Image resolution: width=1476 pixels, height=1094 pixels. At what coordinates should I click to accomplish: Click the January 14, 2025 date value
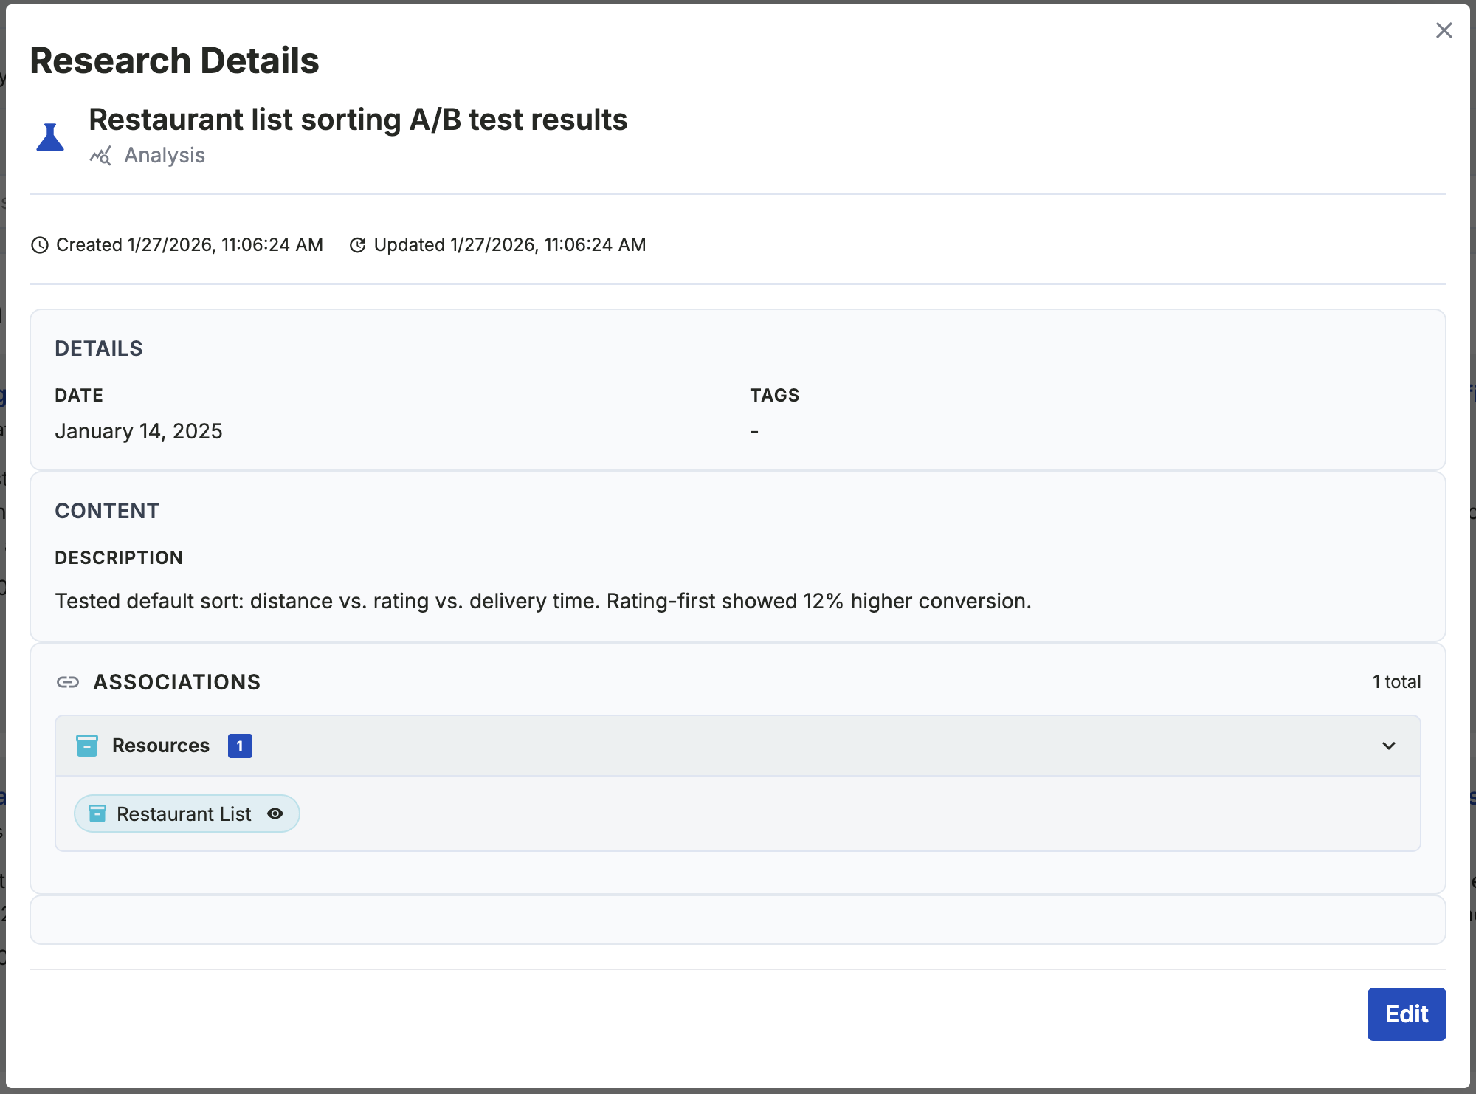coord(139,430)
